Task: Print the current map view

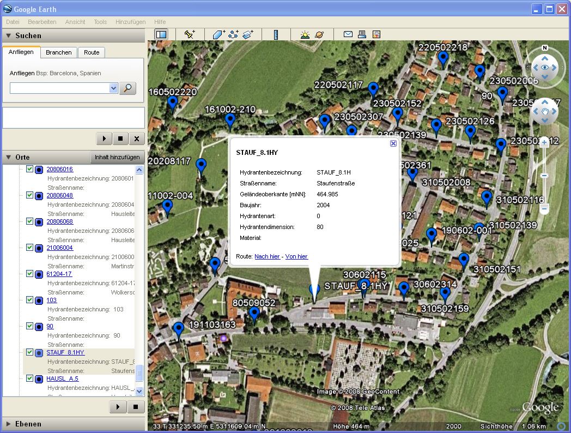Action: [362, 34]
